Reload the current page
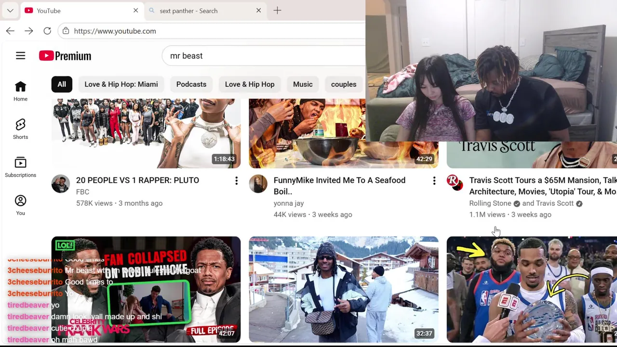Image resolution: width=617 pixels, height=347 pixels. 47,31
